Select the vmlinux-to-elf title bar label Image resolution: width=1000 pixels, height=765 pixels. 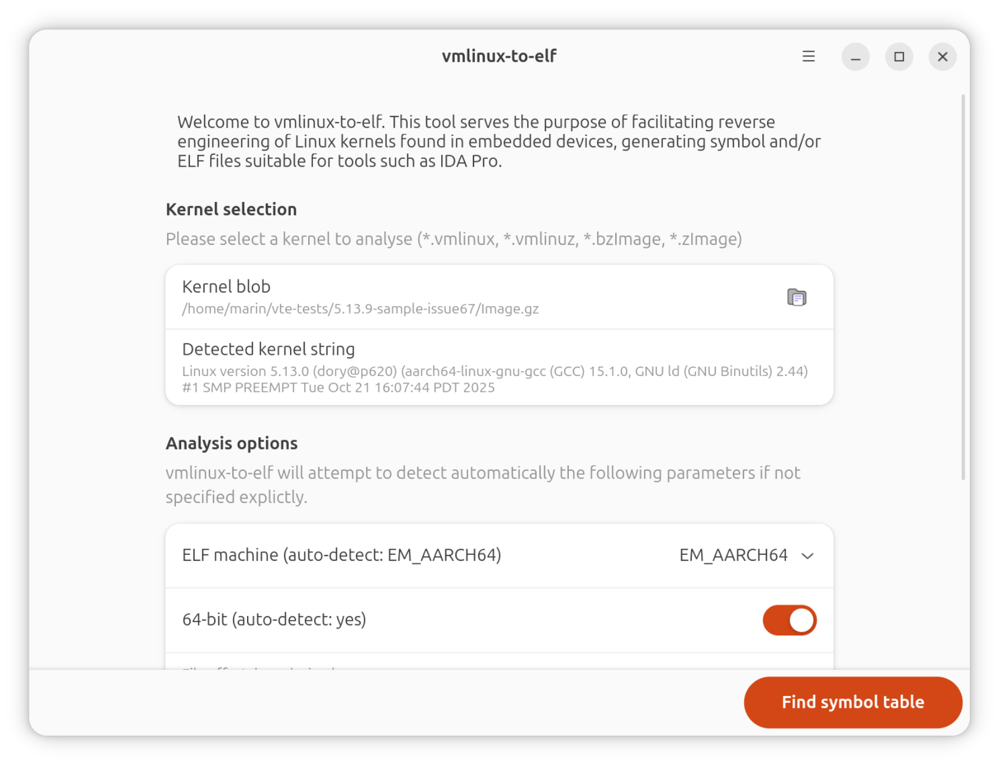(499, 55)
